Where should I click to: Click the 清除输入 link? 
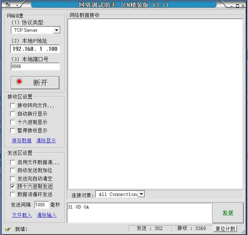(x=47, y=215)
